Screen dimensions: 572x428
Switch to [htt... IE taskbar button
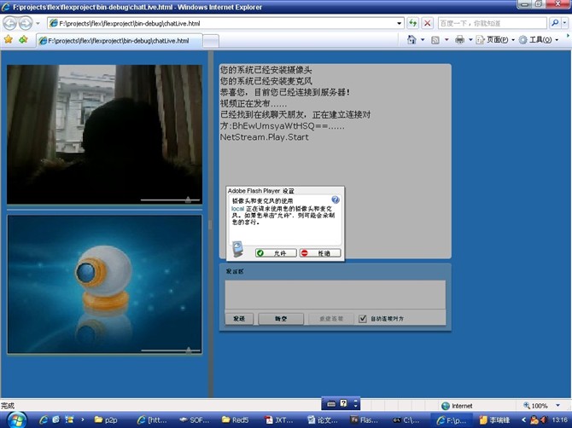click(153, 420)
